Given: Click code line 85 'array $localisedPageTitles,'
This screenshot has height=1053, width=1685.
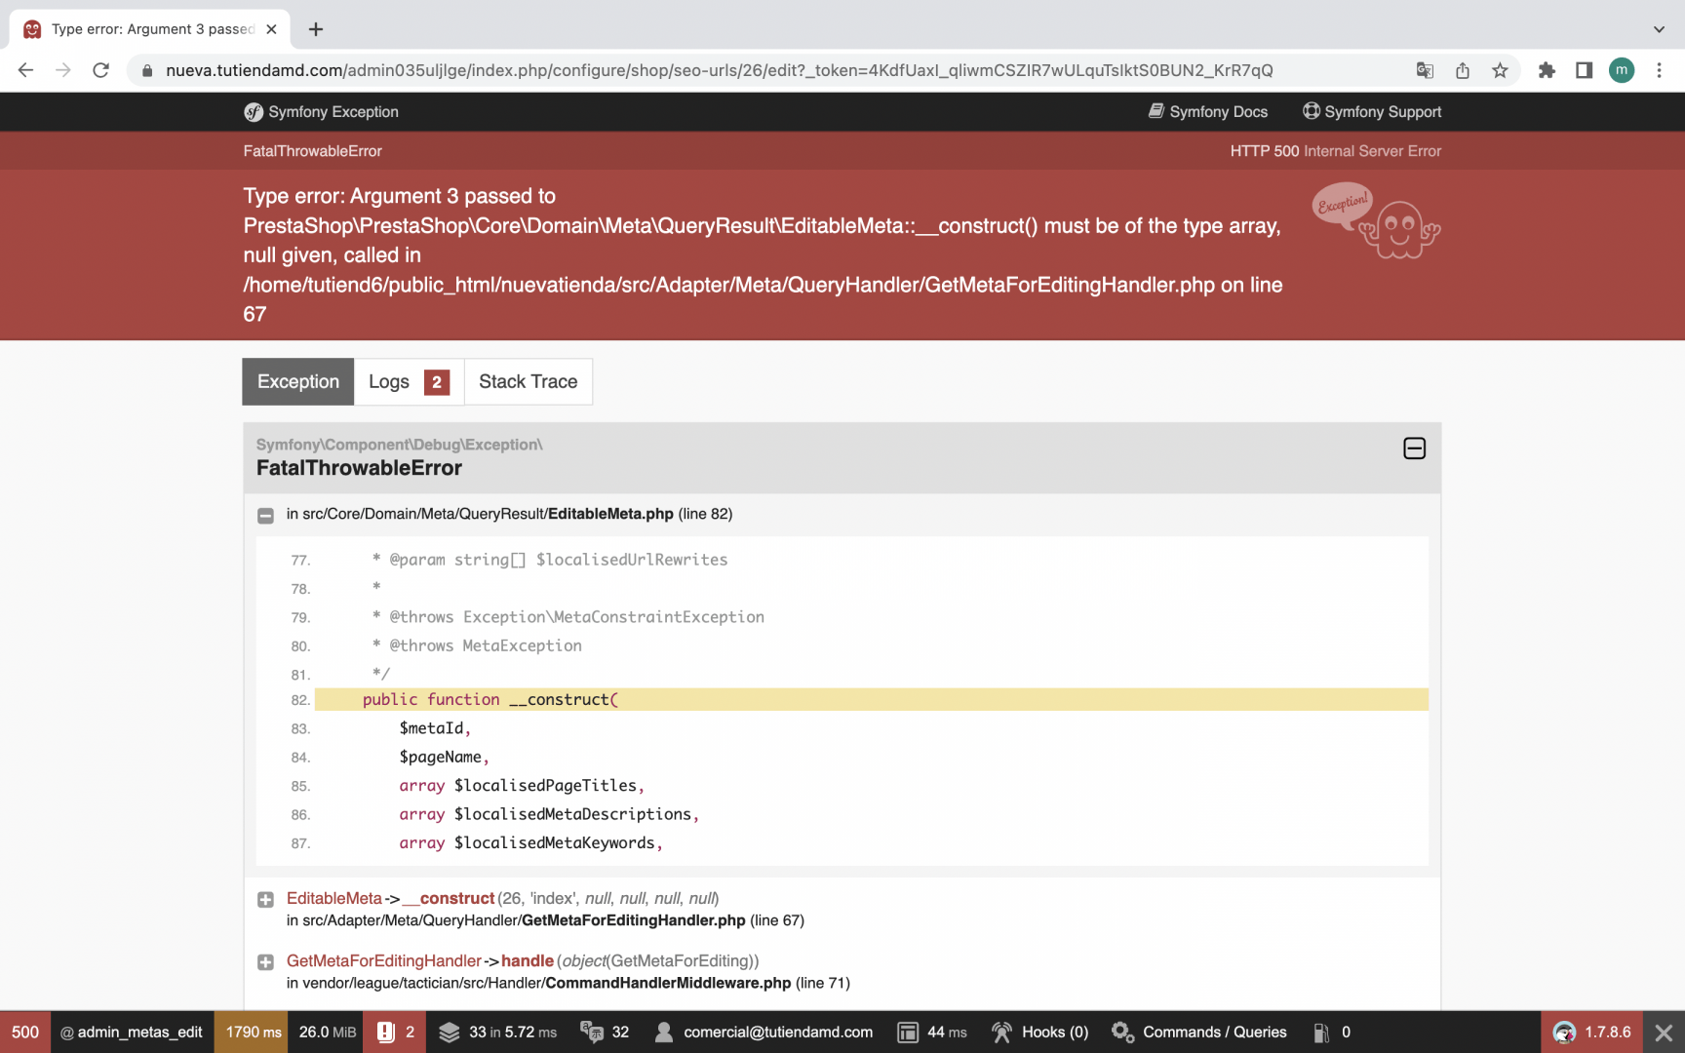Looking at the screenshot, I should 522,786.
